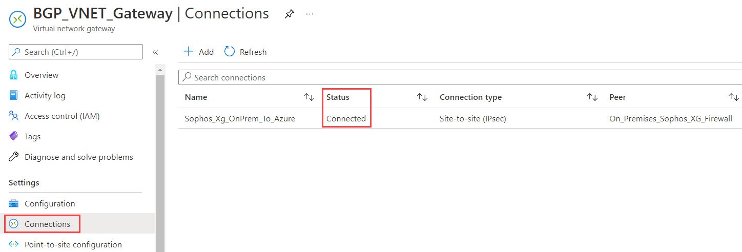Open the ellipsis more options menu

click(x=310, y=14)
